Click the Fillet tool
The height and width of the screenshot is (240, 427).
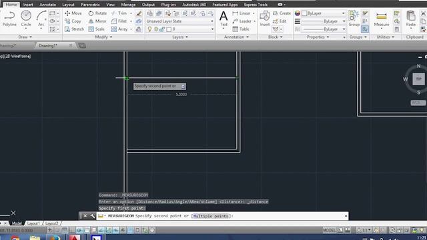pyautogui.click(x=119, y=21)
